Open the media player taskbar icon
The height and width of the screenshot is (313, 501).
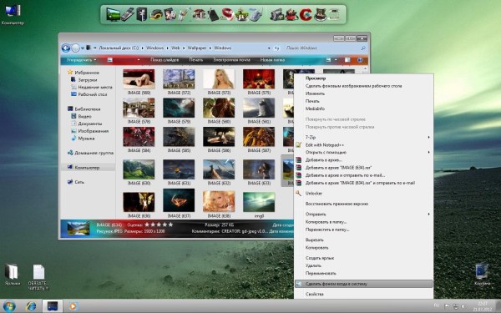(73, 306)
